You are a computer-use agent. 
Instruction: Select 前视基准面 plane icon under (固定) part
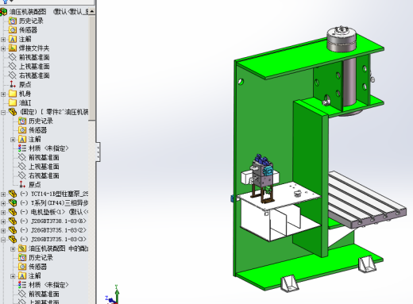coord(22,157)
